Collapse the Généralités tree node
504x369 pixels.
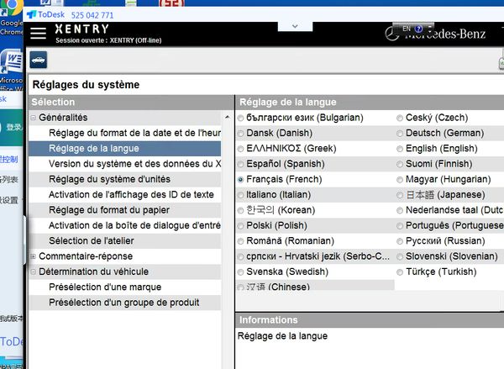33,118
